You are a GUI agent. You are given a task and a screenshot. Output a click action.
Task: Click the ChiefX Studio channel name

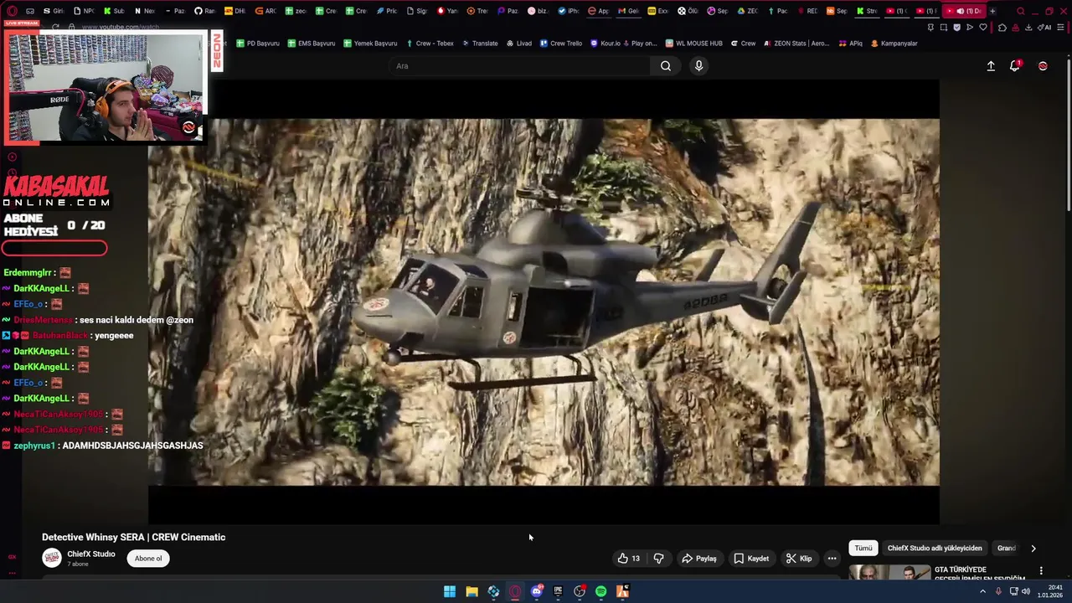pos(91,554)
